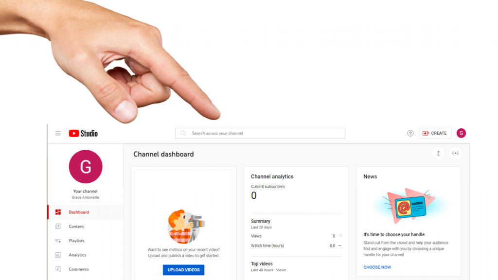The image size is (498, 280).
Task: Click the Search across your channel field
Action: (260, 133)
